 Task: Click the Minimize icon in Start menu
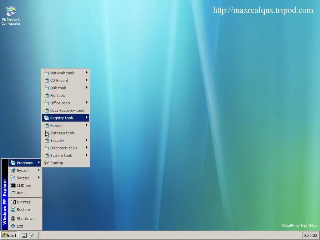13,202
